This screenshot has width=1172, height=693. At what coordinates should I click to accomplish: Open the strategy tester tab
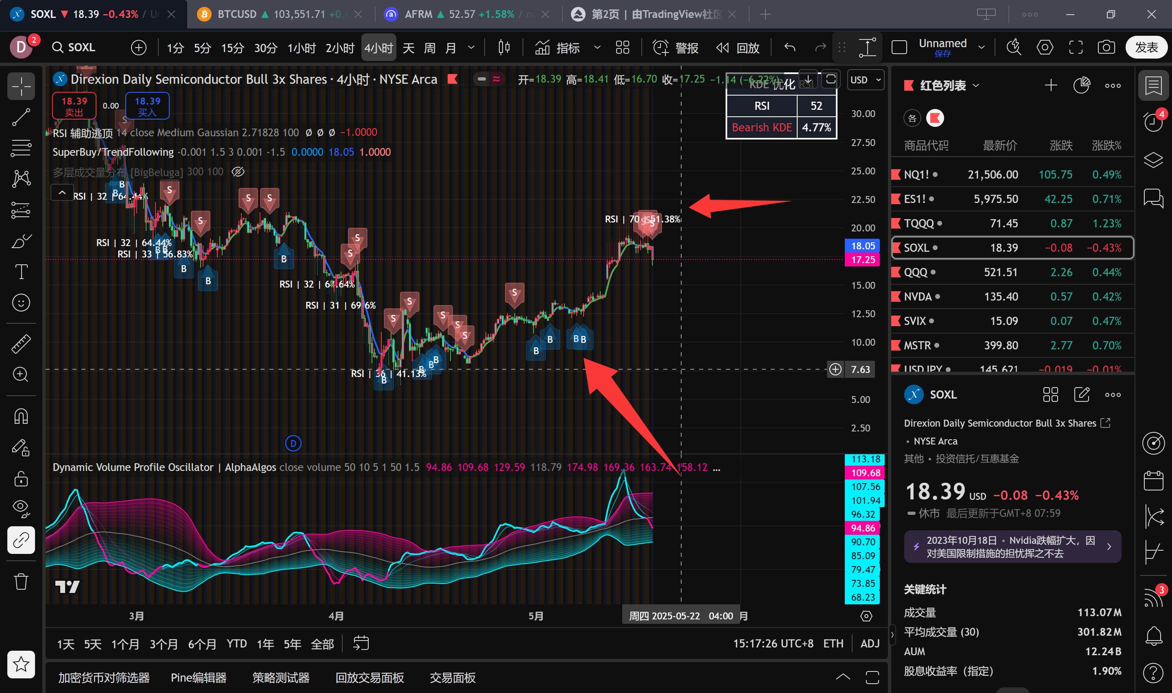pyautogui.click(x=281, y=678)
